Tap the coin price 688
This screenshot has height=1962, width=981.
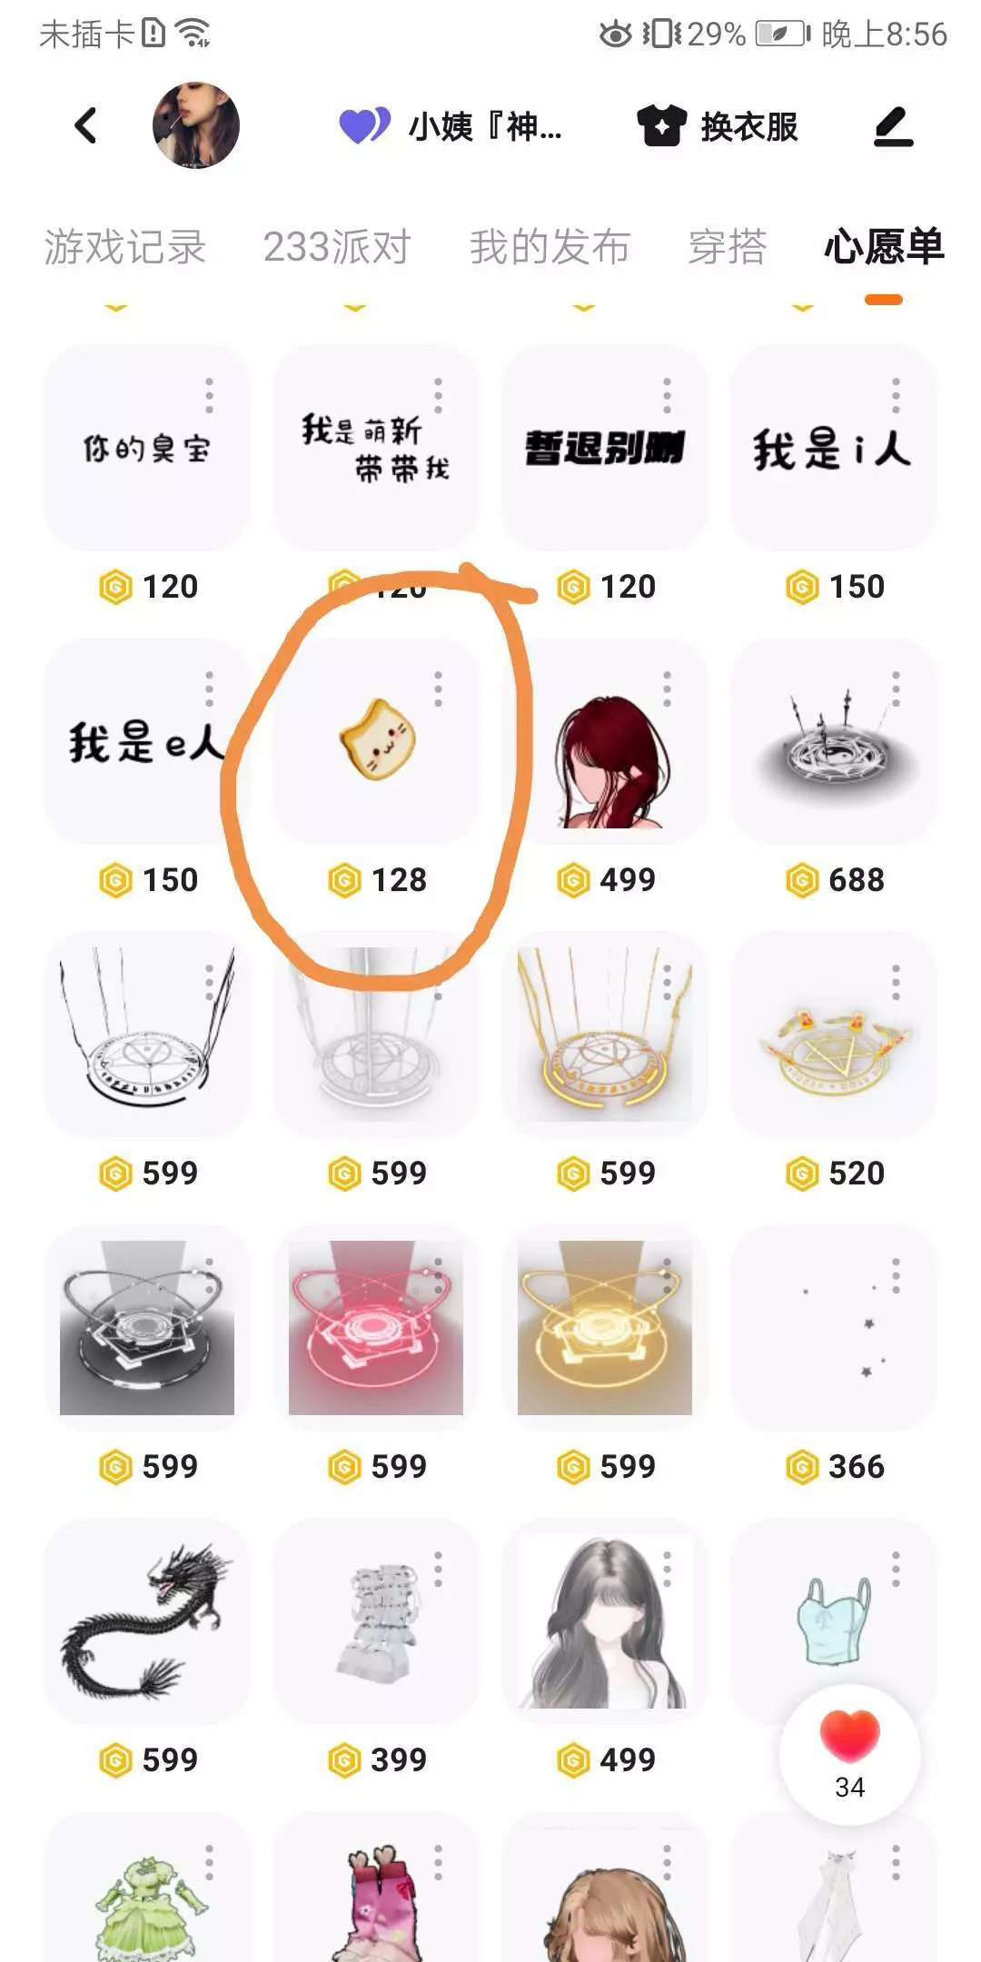click(835, 880)
